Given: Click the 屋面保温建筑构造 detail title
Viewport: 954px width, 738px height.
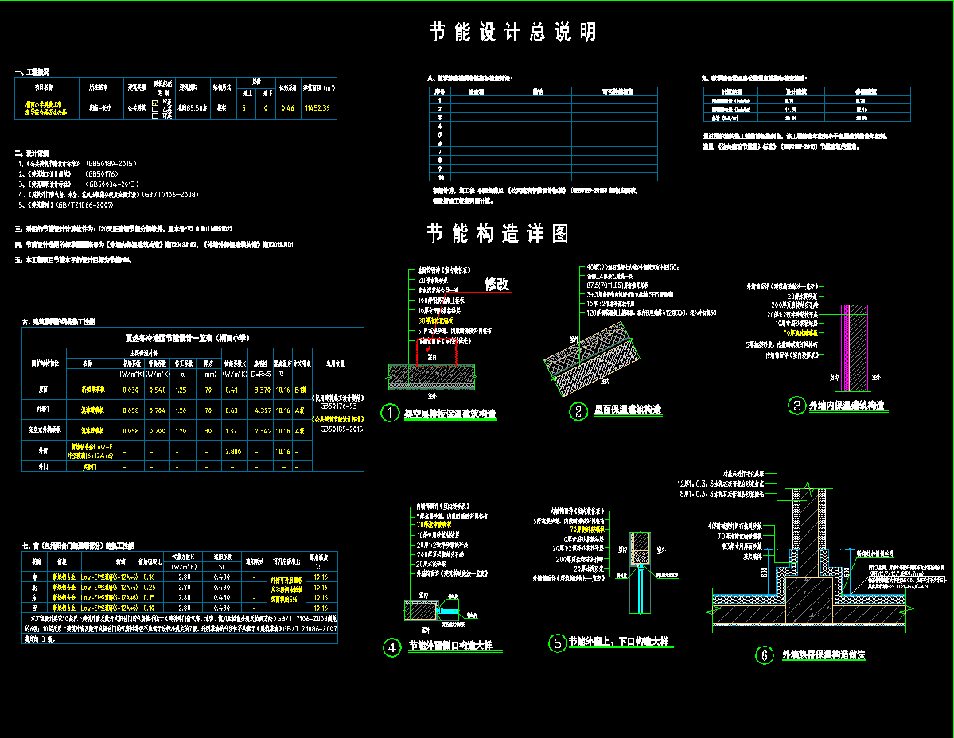Looking at the screenshot, I should coord(628,410).
